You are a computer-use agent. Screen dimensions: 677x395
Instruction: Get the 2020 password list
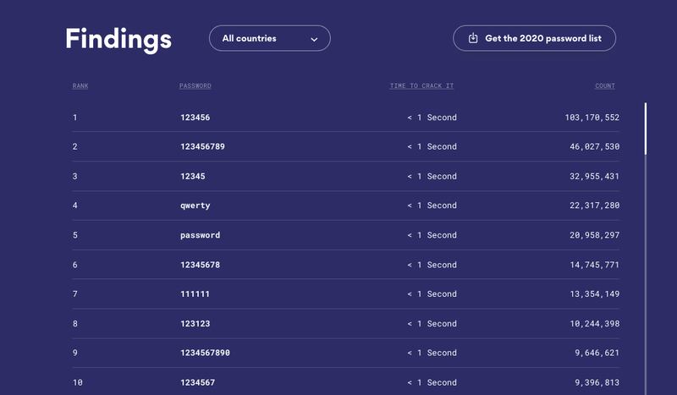(535, 38)
